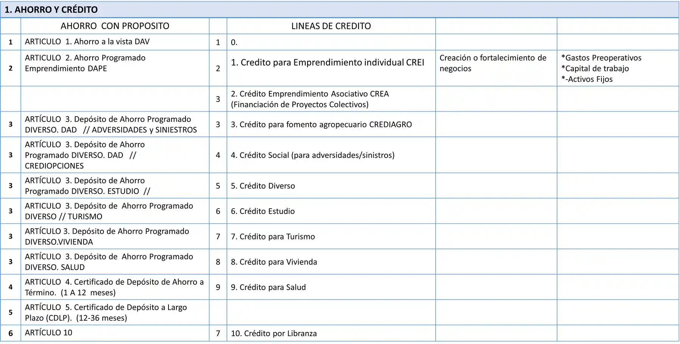Click the '7. Crédito para Turismo' cell

point(331,236)
